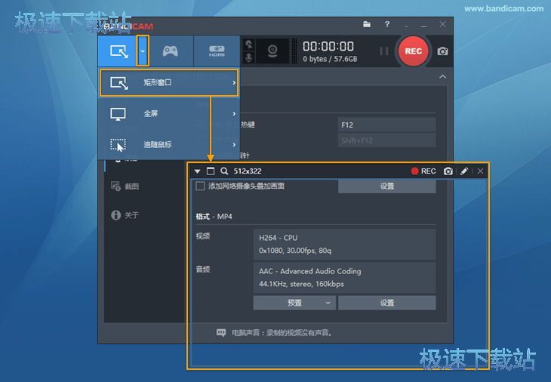
Task: Start recording via capture window REC button
Action: tap(423, 171)
